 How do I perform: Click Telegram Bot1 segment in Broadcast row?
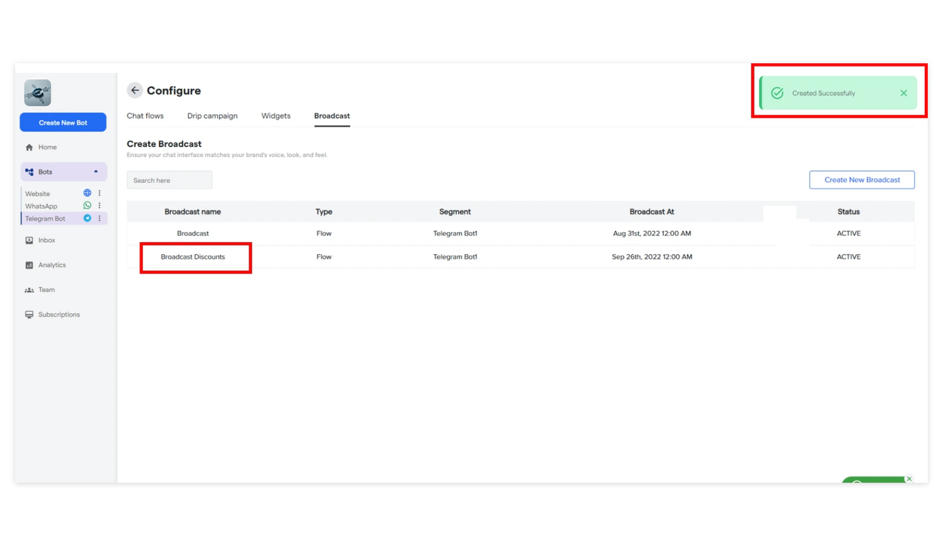pos(455,233)
